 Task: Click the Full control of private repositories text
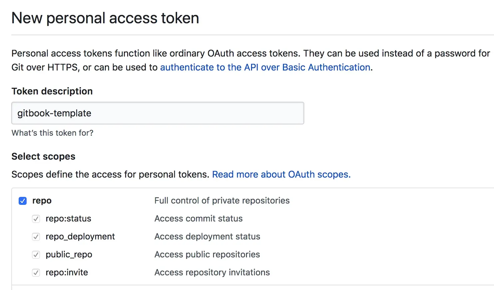(x=222, y=201)
